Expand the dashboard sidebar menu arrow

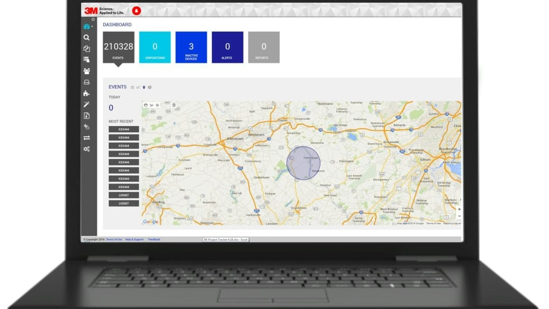pyautogui.click(x=92, y=26)
